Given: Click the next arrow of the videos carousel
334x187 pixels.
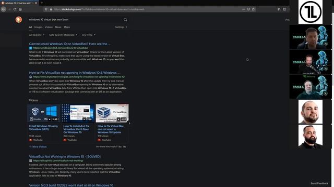Looking at the screenshot, I should pyautogui.click(x=129, y=123).
